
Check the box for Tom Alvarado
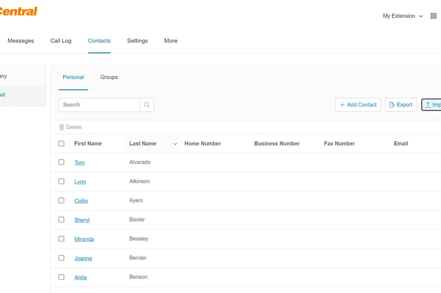click(61, 162)
